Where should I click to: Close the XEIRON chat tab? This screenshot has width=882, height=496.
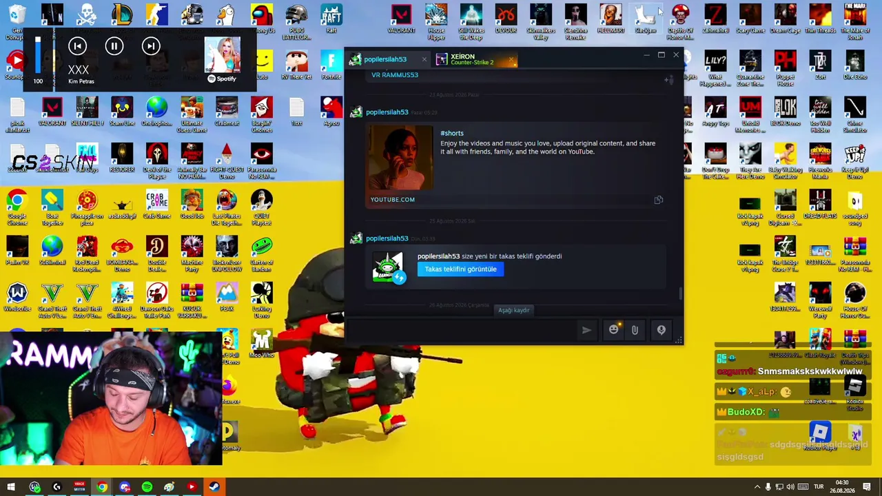[511, 61]
